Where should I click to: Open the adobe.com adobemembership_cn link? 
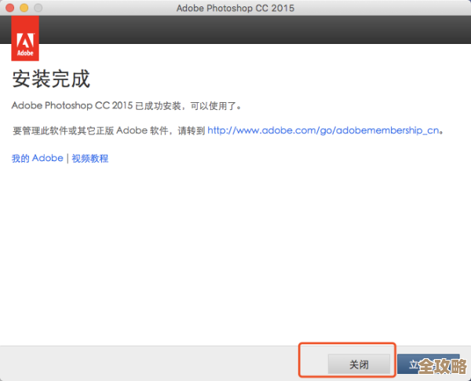coord(323,130)
